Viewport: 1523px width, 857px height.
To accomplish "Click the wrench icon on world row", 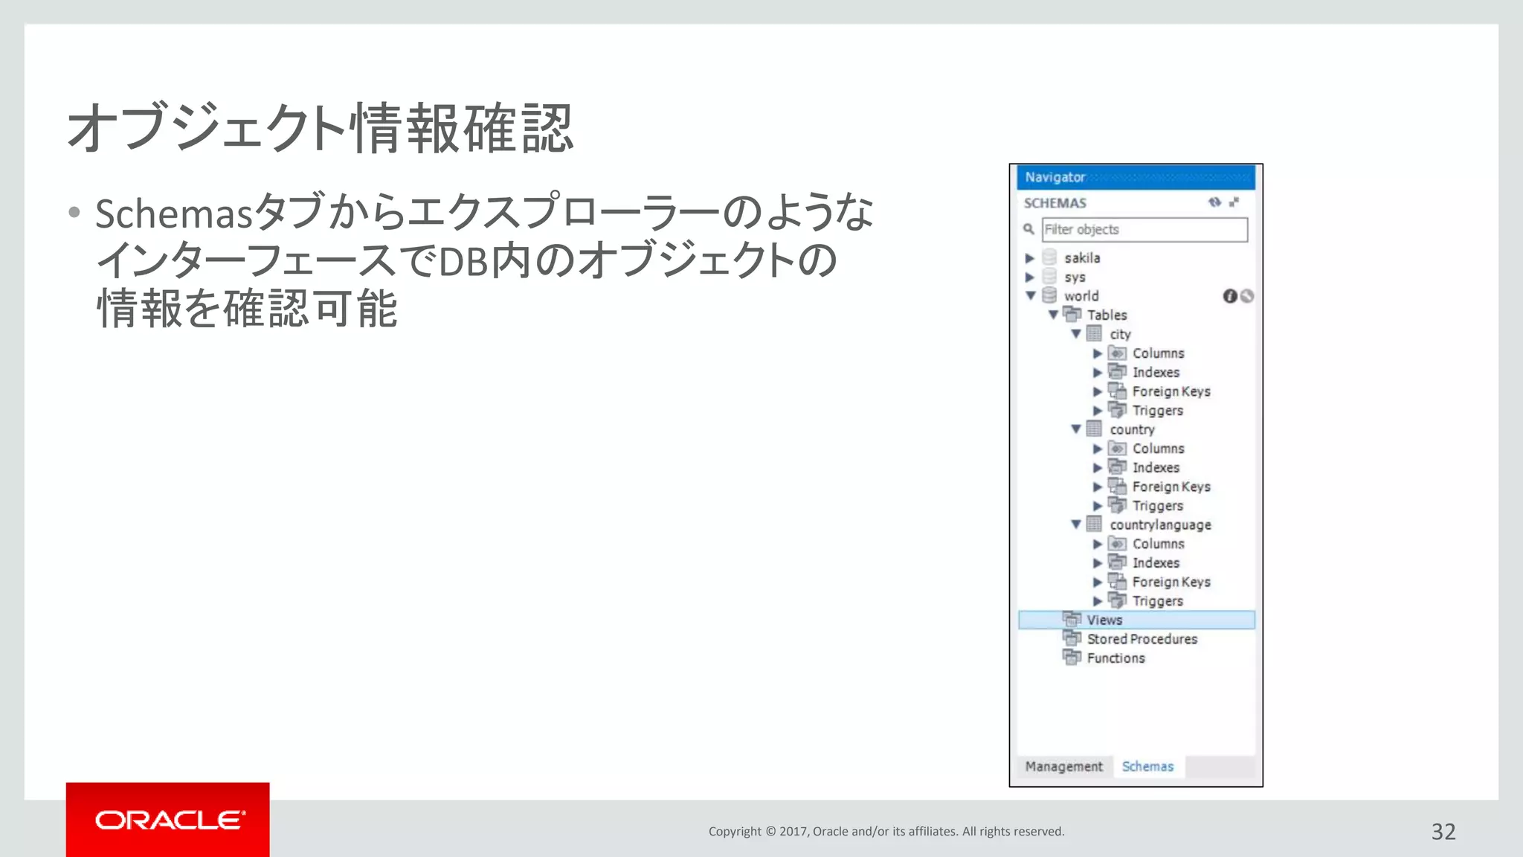I will [x=1247, y=296].
